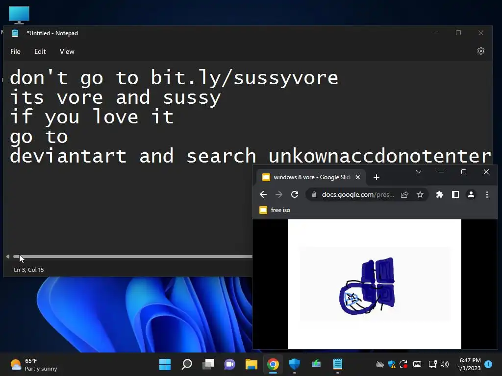Open Task View on the taskbar

(x=208, y=364)
